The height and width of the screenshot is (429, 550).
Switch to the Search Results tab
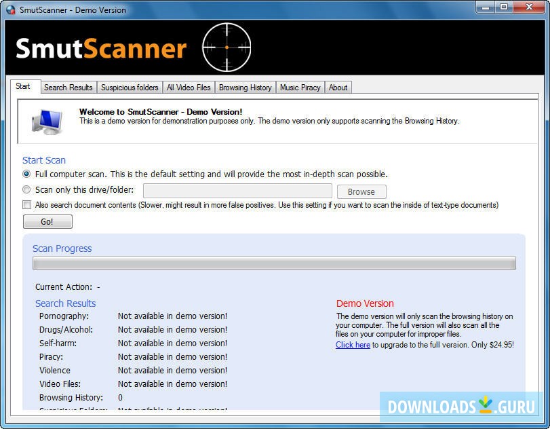coord(68,87)
